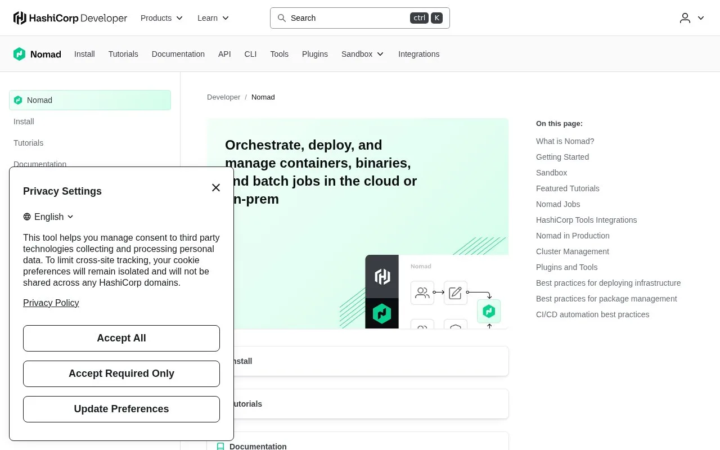The image size is (720, 450).
Task: Open the Tools nav item
Action: pyautogui.click(x=279, y=54)
